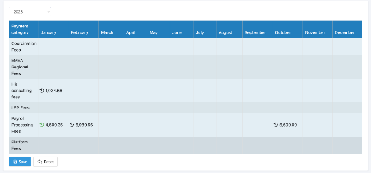Click the floppy disk icon on Save

pyautogui.click(x=15, y=162)
